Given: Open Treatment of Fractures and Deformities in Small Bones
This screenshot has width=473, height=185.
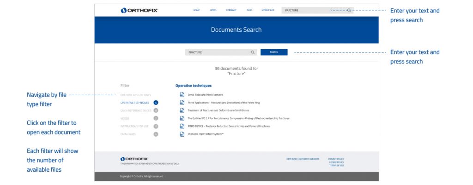Looking at the screenshot, I should [x=218, y=110].
